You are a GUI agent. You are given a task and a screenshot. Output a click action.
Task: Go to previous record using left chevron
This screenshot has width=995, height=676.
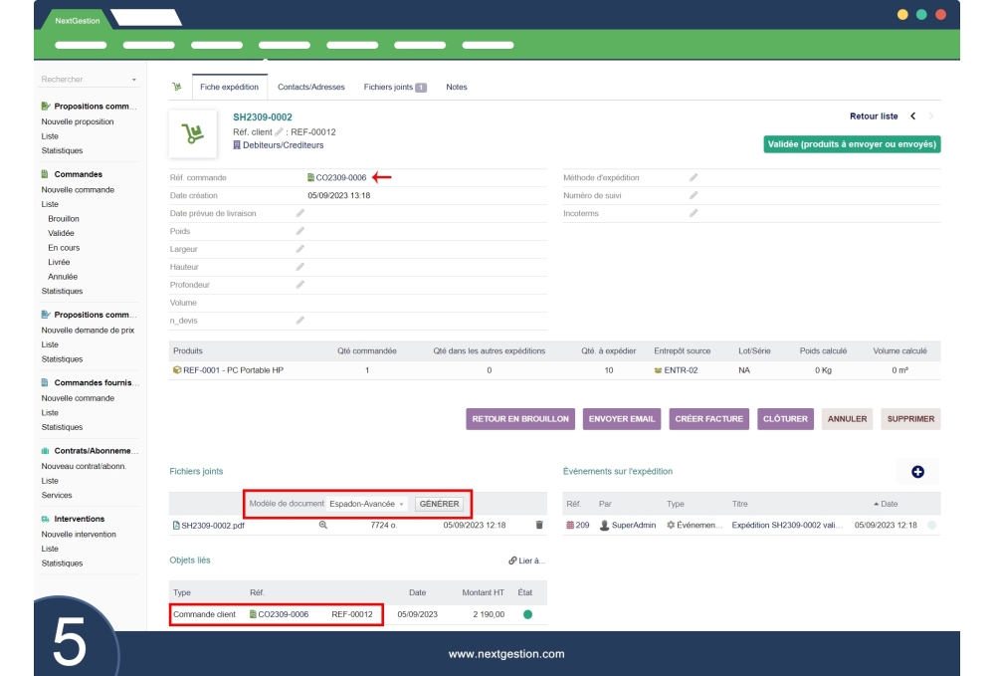pyautogui.click(x=913, y=116)
